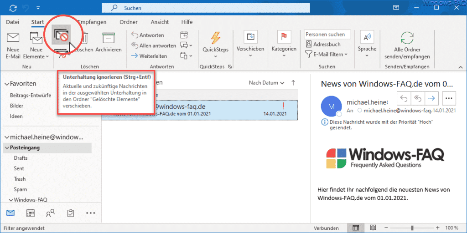Open more navigation options with three dots

(x=91, y=213)
